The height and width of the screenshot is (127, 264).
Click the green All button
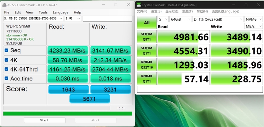147,23
